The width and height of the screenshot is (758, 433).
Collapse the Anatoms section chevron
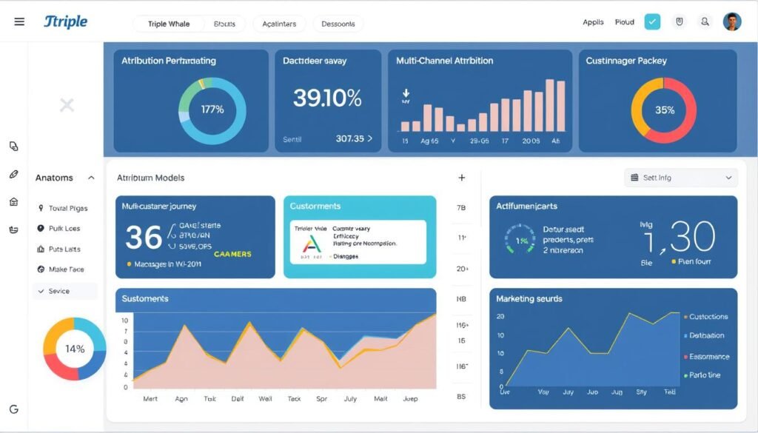[91, 178]
